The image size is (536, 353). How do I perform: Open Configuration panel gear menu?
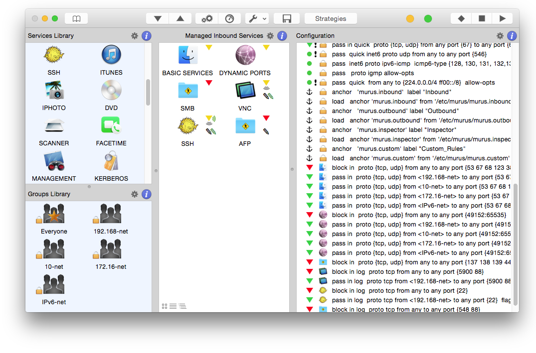(x=500, y=36)
